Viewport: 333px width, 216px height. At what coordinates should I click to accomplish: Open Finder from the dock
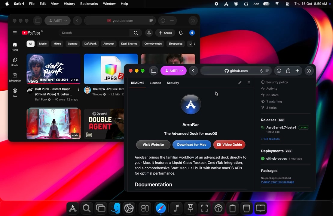coord(115,208)
